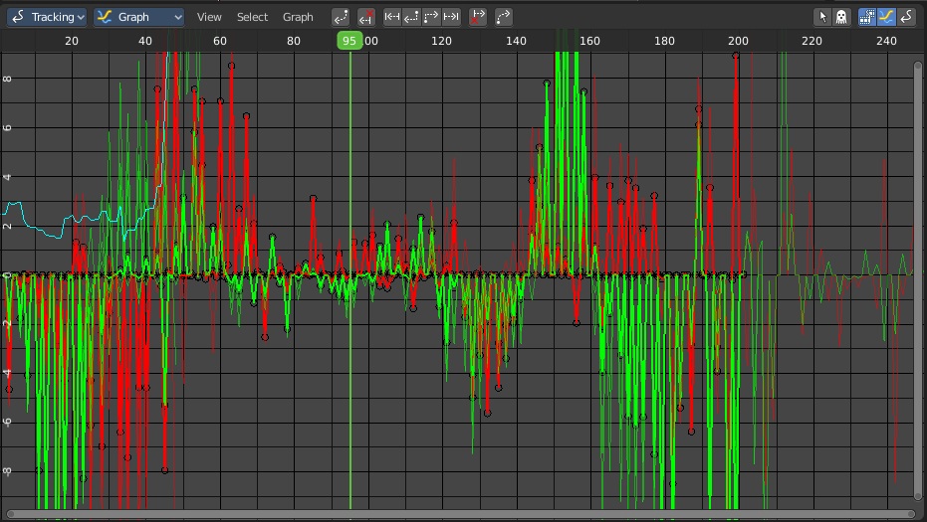
Task: Click frame 120 on the ruler
Action: (442, 41)
